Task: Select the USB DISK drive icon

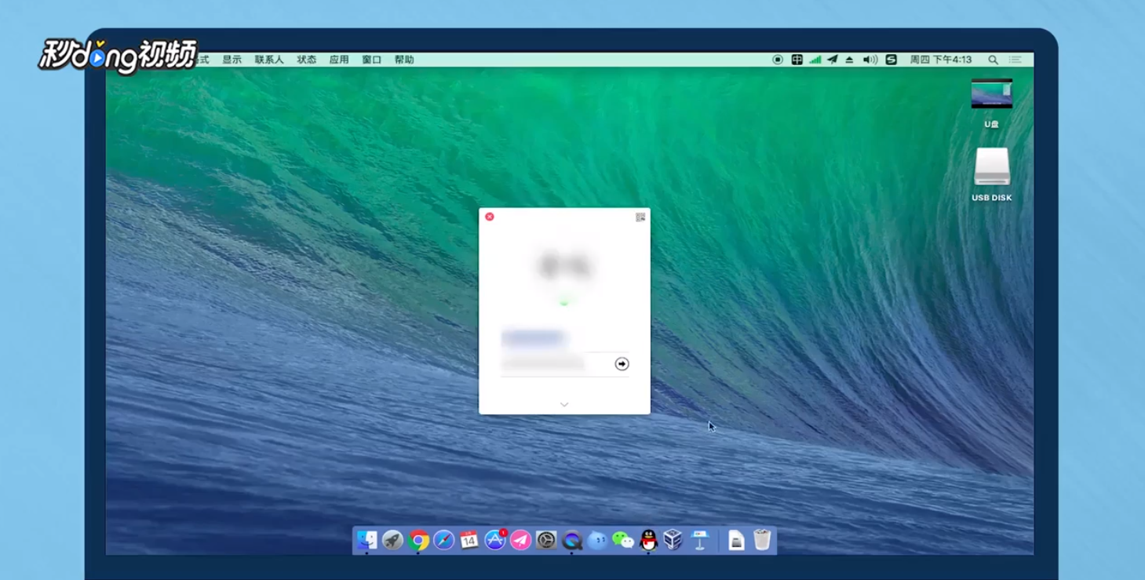Action: [x=992, y=167]
